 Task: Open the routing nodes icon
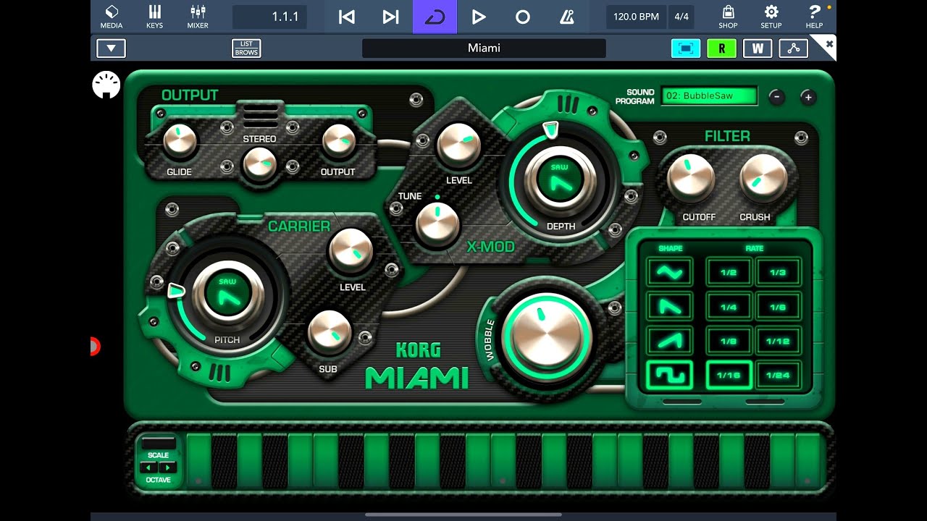[x=794, y=48]
